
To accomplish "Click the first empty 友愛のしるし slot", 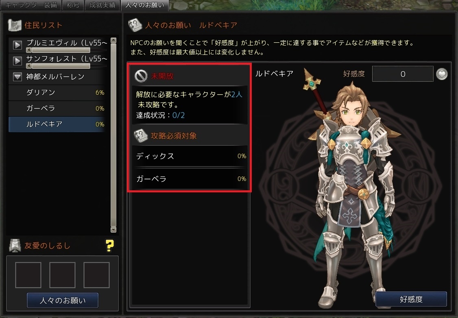I will click(x=28, y=275).
